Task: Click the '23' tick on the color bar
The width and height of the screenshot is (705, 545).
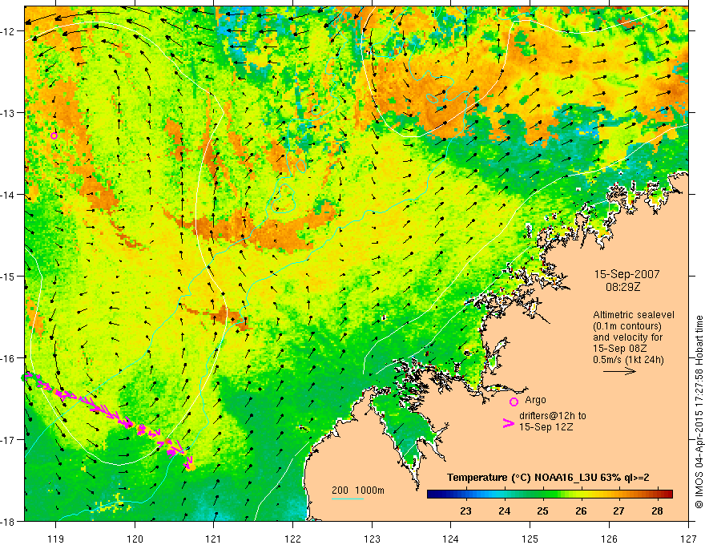Action: (x=465, y=511)
